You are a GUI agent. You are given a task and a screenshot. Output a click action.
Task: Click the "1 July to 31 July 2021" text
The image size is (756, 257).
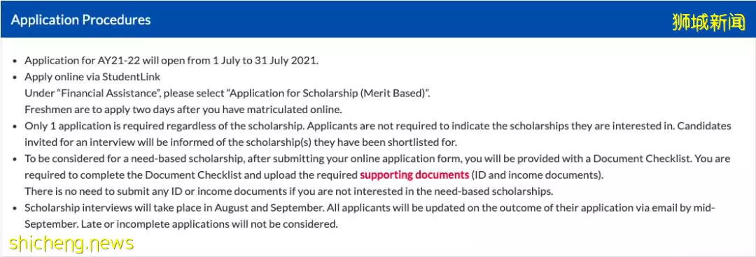click(265, 61)
